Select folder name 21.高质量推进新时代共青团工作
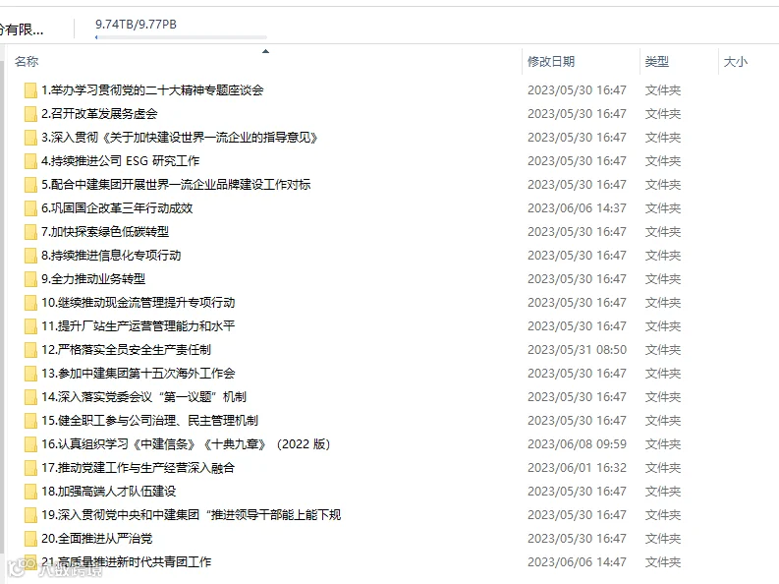 (x=126, y=562)
